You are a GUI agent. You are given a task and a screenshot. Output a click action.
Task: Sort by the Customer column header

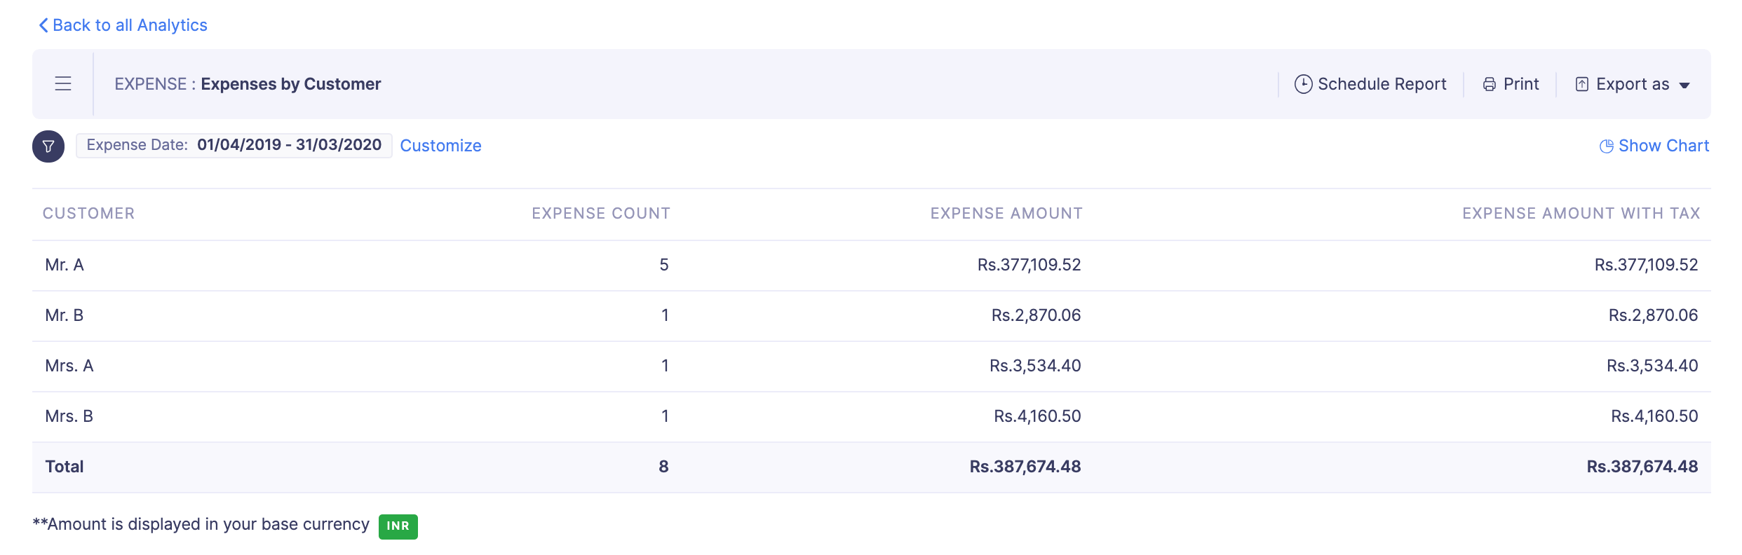pyautogui.click(x=88, y=214)
